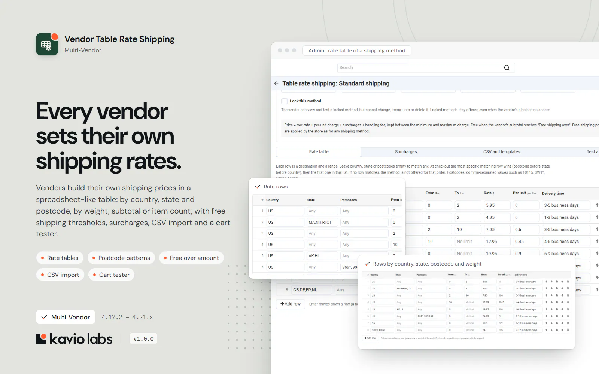599x374 pixels.
Task: Move up the 6-9 business days row in main table
Action: 597,254
